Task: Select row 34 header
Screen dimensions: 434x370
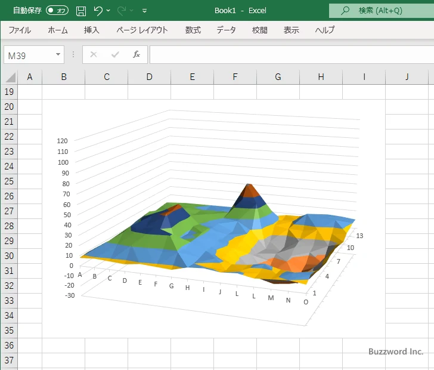Action: pos(9,316)
